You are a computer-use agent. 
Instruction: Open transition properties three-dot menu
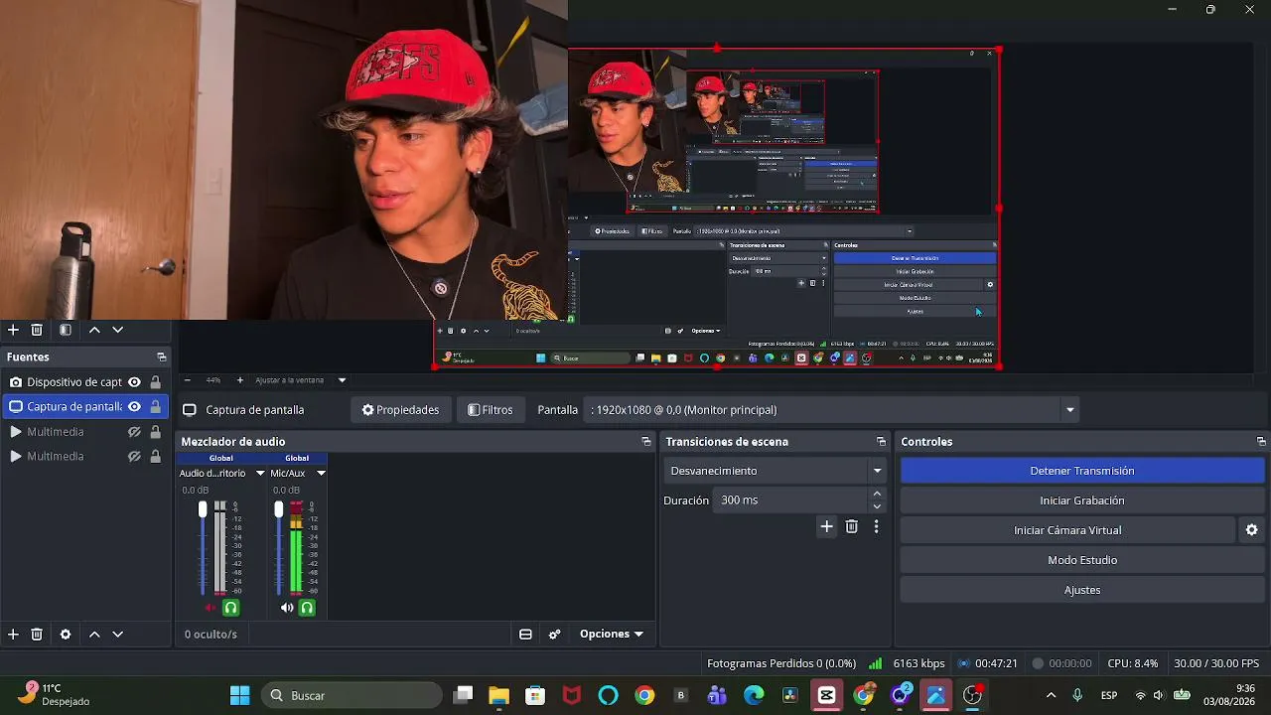click(876, 526)
